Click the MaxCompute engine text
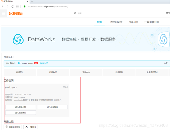 (20, 97)
